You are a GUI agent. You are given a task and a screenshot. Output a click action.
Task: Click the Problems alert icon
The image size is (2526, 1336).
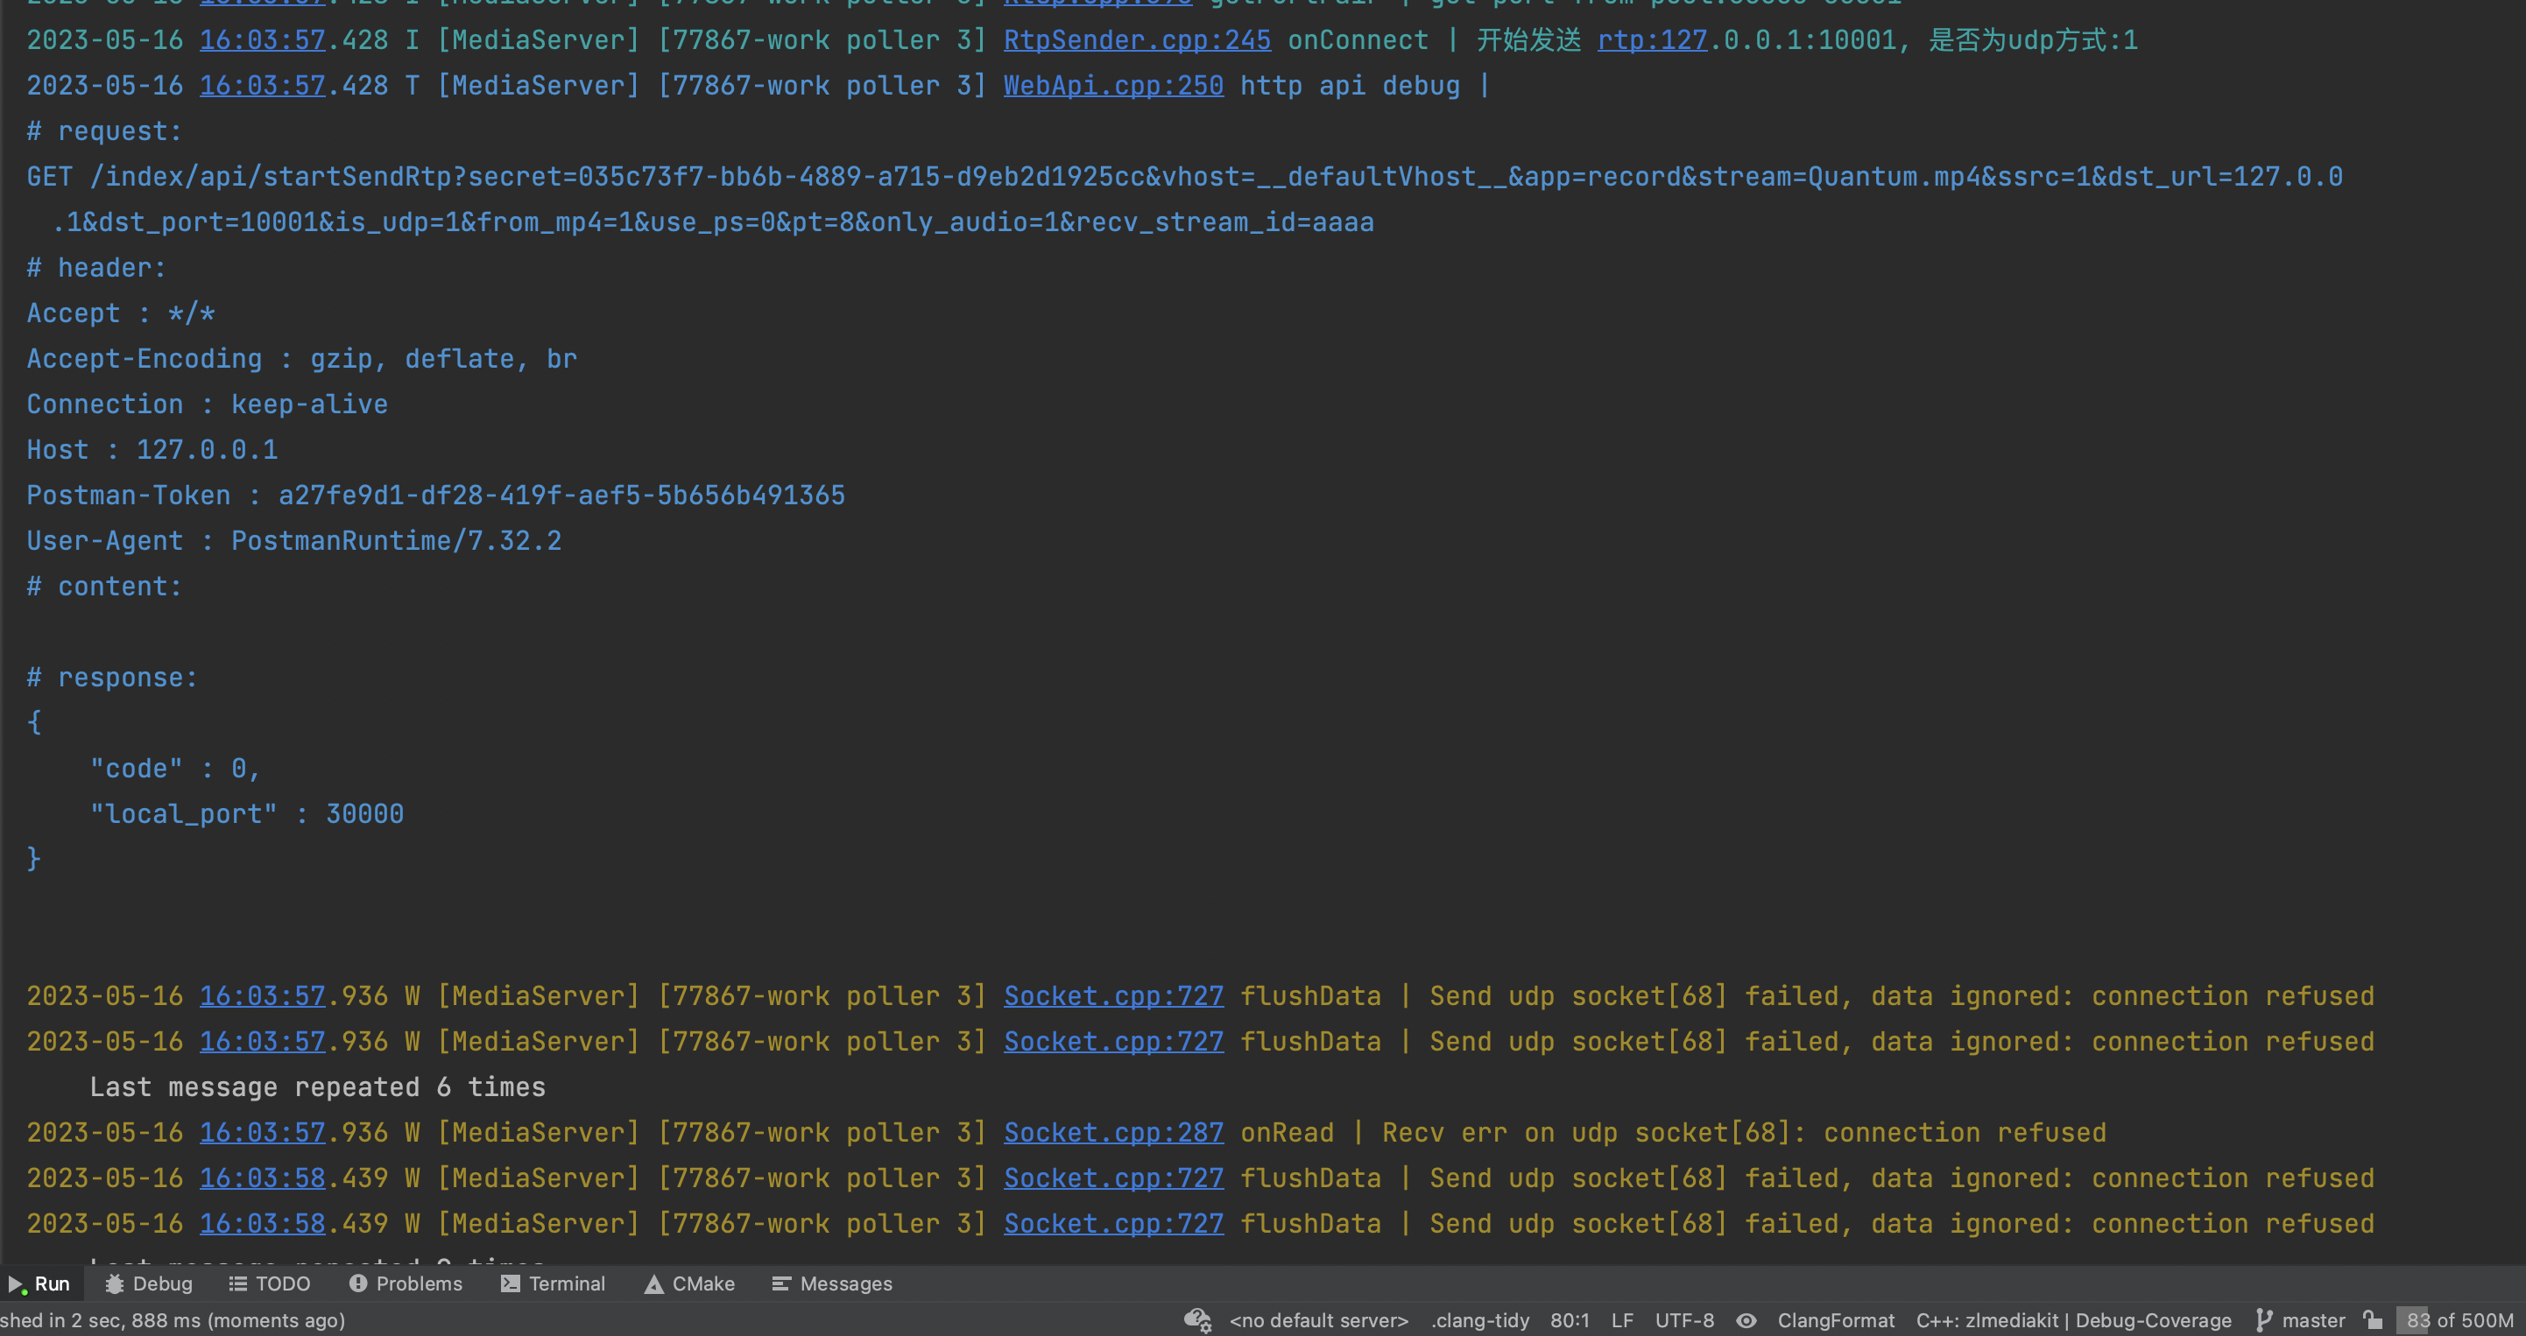point(360,1283)
